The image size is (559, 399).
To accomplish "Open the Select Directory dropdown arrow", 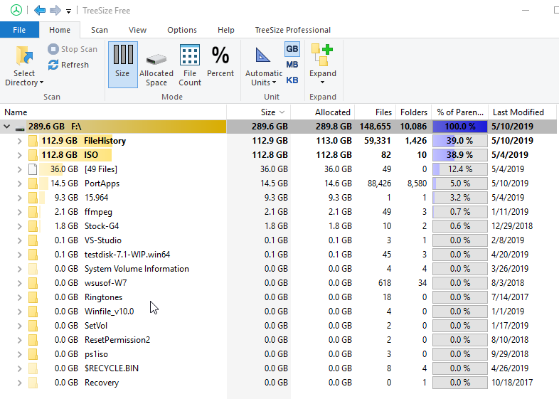I will (42, 83).
